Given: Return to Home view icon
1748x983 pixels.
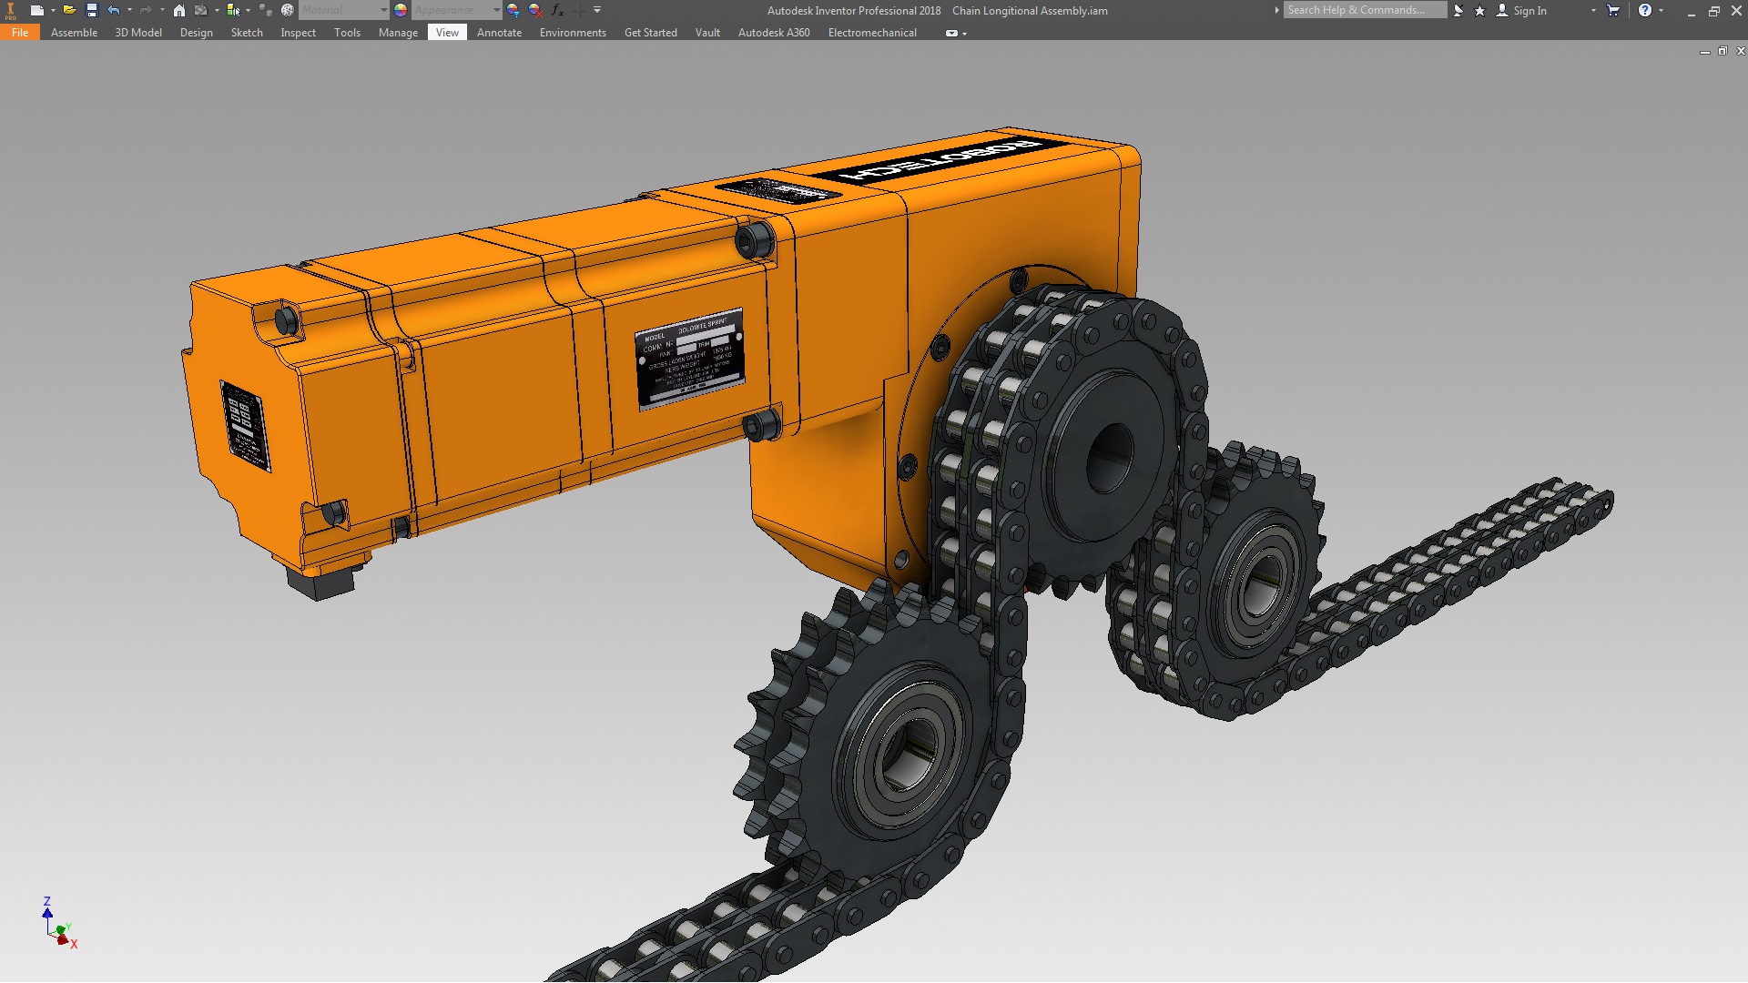Looking at the screenshot, I should [179, 10].
